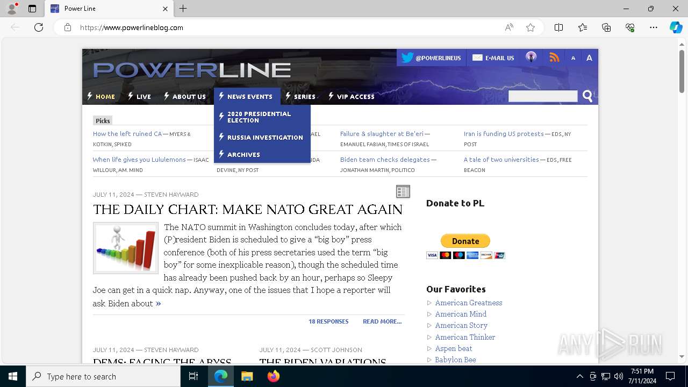688x387 pixels.
Task: View site information lock icon
Action: point(68,27)
